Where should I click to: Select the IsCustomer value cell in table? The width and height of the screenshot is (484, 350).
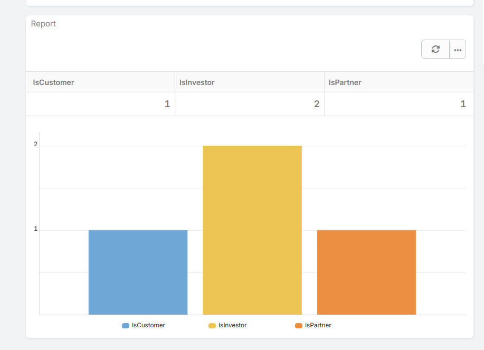(x=100, y=104)
